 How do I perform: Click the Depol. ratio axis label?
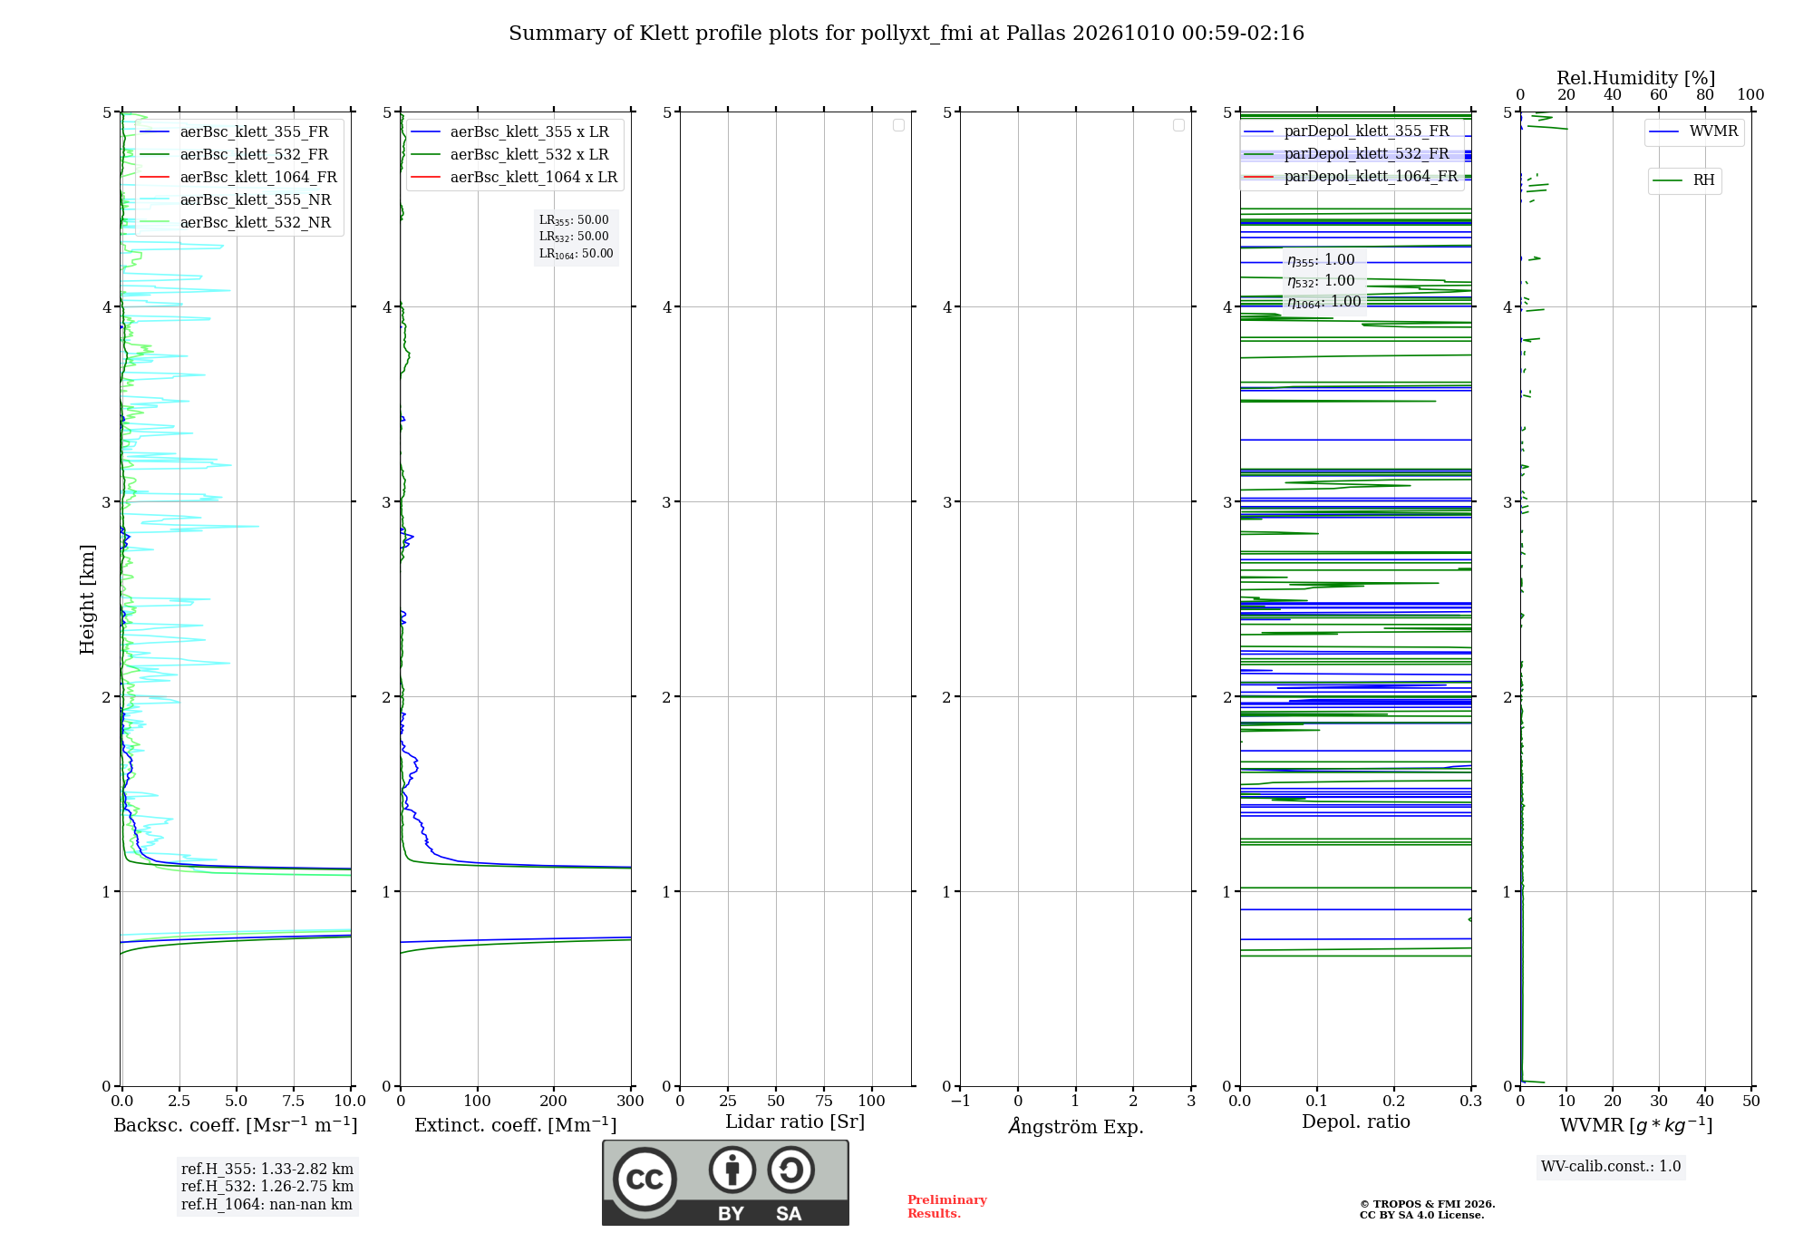point(1356,1122)
